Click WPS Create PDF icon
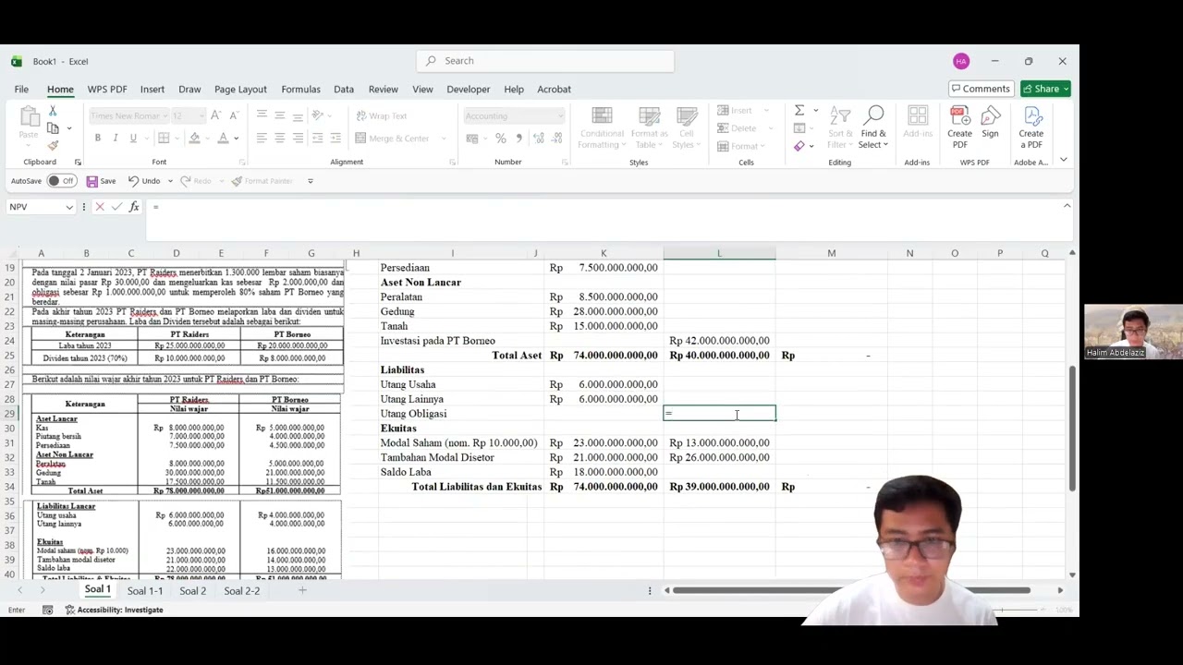1183x665 pixels. click(x=959, y=128)
